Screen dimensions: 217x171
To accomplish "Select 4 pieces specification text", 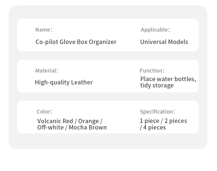I will 154,127.
